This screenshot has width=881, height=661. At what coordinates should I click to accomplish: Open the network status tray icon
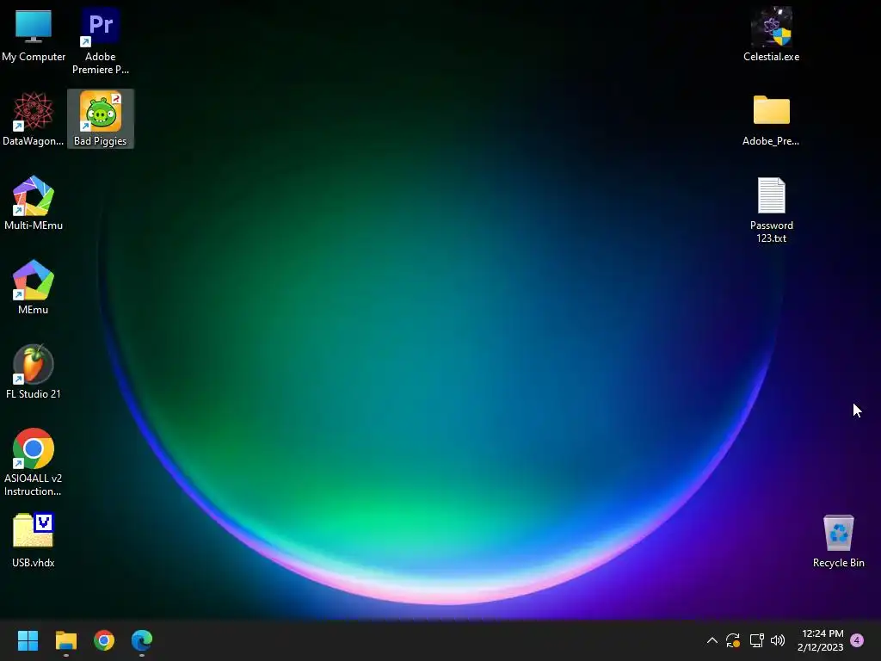coord(756,640)
